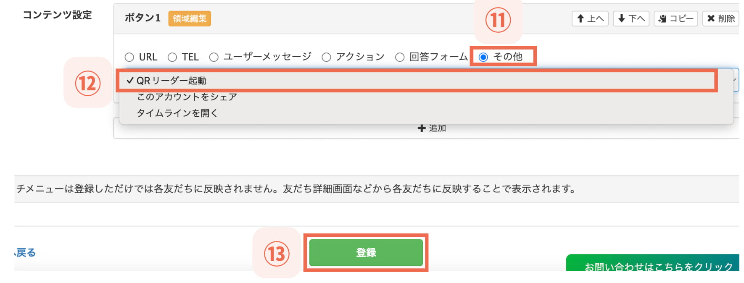Choose このアカウントをシェア in the list
This screenshot has width=744, height=283.
click(187, 97)
